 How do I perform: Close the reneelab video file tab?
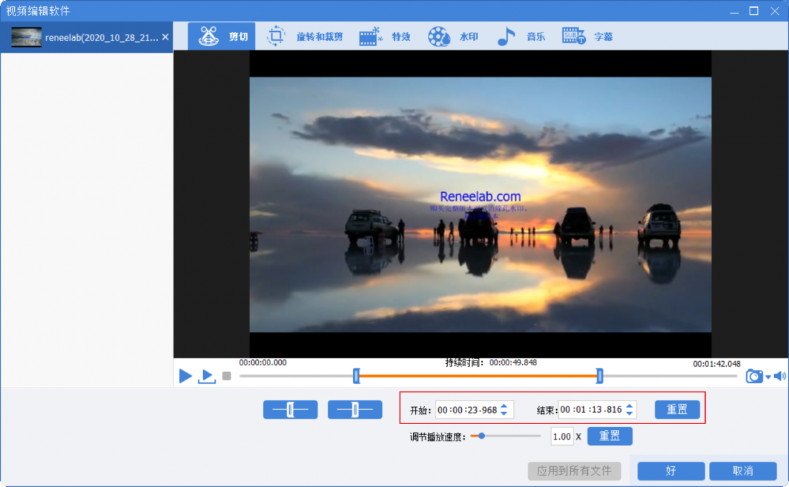[x=165, y=37]
